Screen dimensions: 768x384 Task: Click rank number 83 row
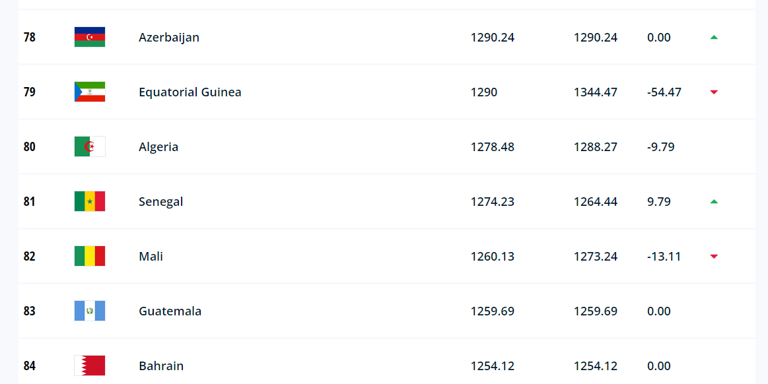tap(387, 311)
